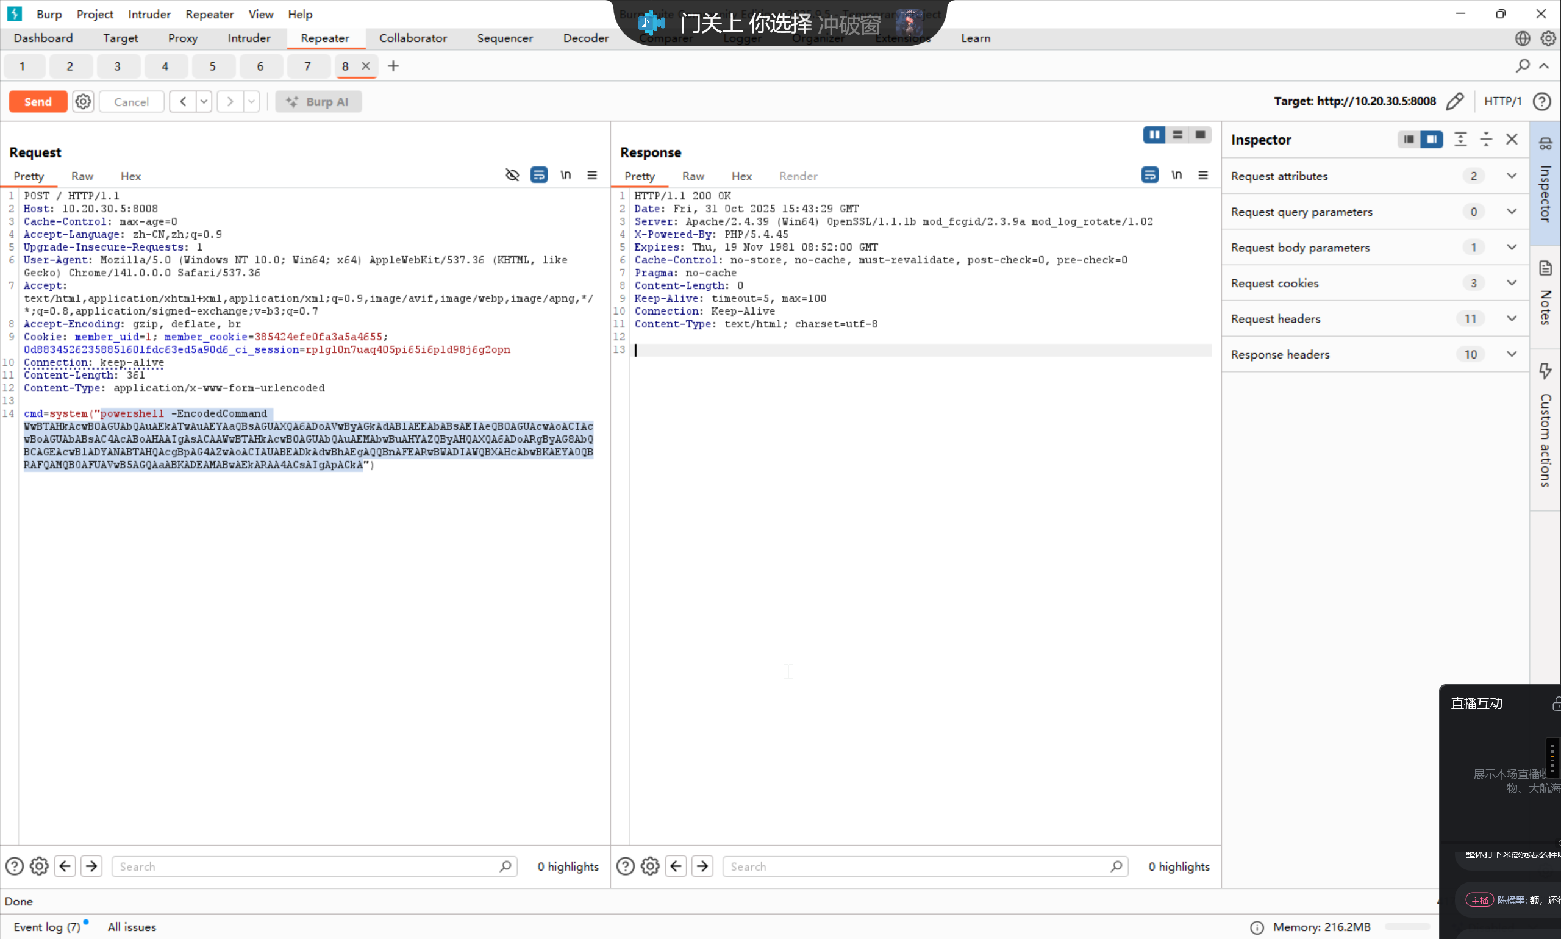This screenshot has height=939, width=1561.
Task: Click the orange Send button
Action: pyautogui.click(x=38, y=102)
